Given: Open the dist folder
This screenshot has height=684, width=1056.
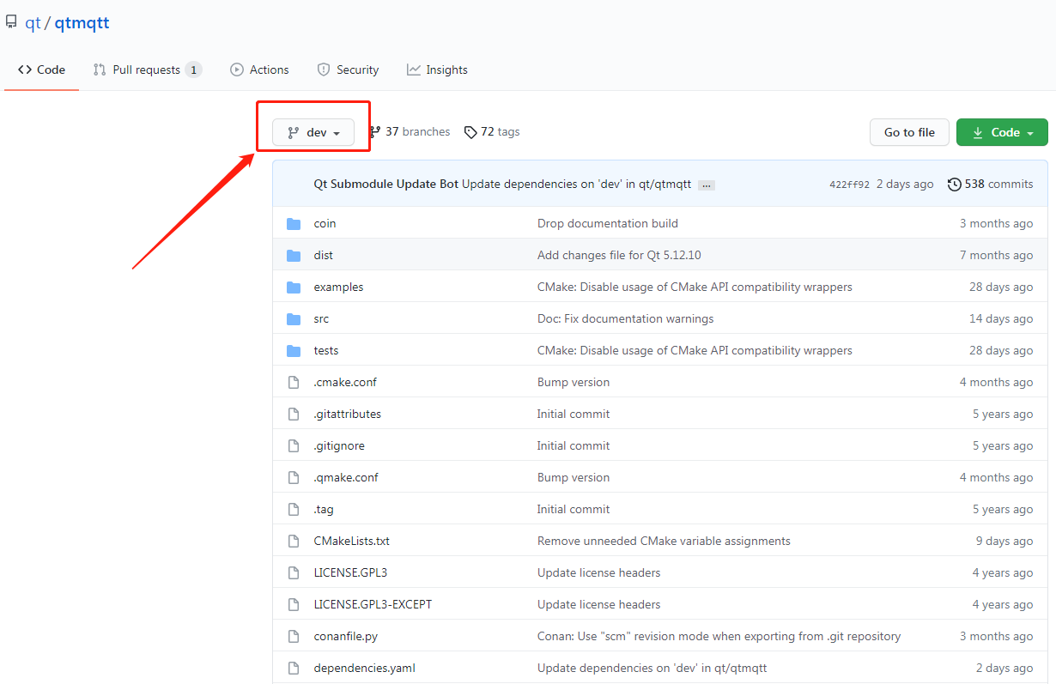Looking at the screenshot, I should 323,256.
